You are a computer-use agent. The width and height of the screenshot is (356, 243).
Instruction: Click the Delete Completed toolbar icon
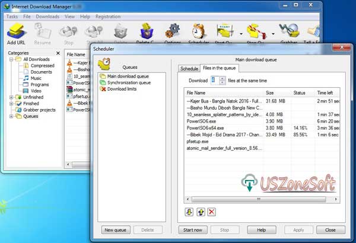[147, 33]
